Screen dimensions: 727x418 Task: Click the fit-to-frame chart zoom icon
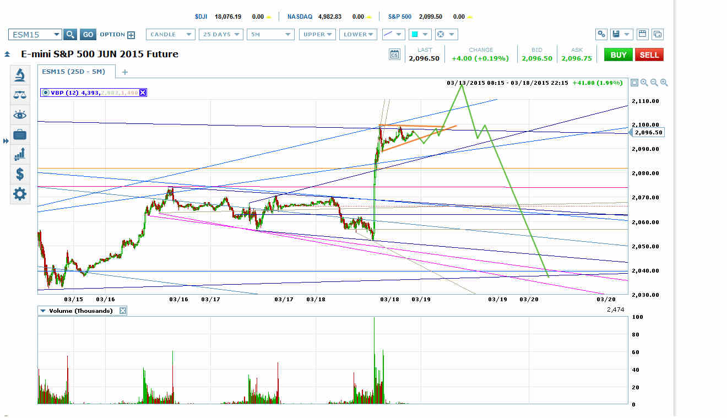(x=634, y=83)
